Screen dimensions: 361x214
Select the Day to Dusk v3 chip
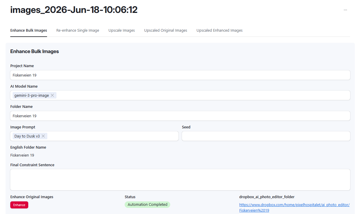[27, 136]
